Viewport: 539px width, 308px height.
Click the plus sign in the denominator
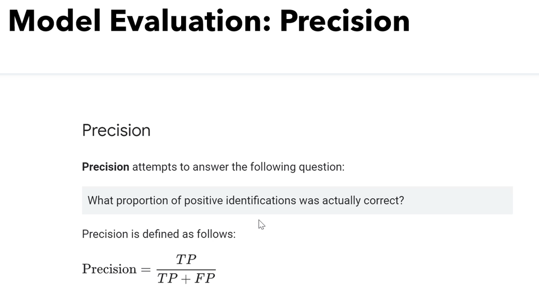(186, 279)
